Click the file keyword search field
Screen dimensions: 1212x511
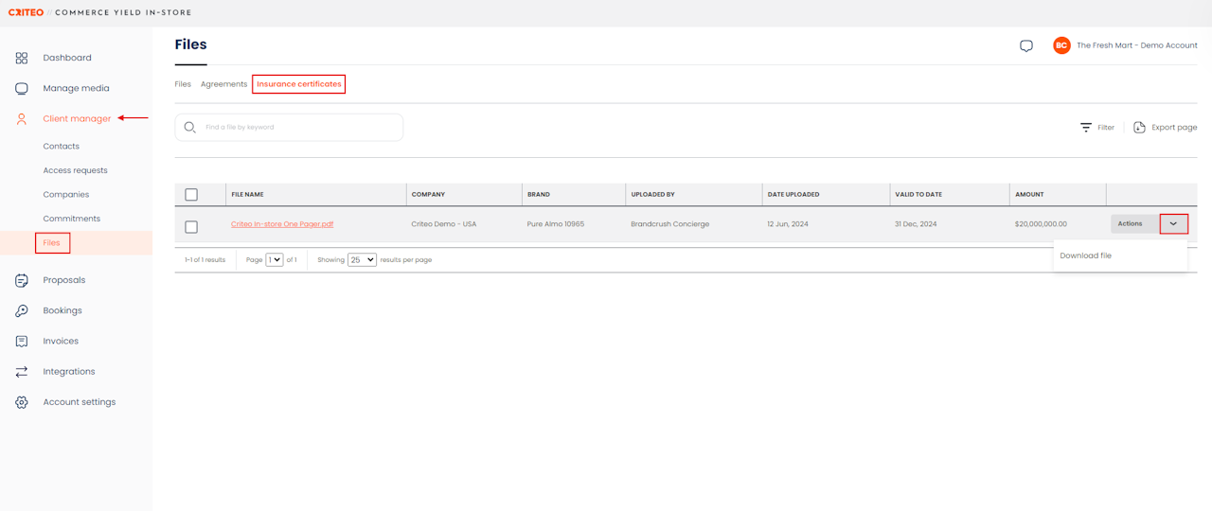click(298, 127)
